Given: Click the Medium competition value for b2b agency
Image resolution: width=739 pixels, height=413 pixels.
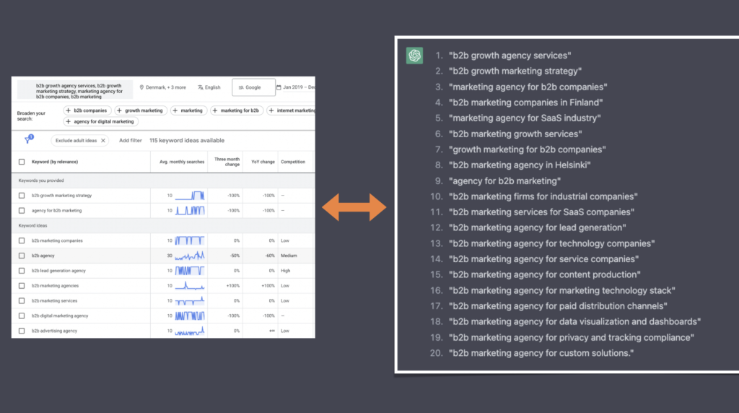Looking at the screenshot, I should tap(289, 256).
